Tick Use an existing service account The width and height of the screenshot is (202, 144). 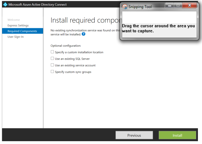[52, 65]
